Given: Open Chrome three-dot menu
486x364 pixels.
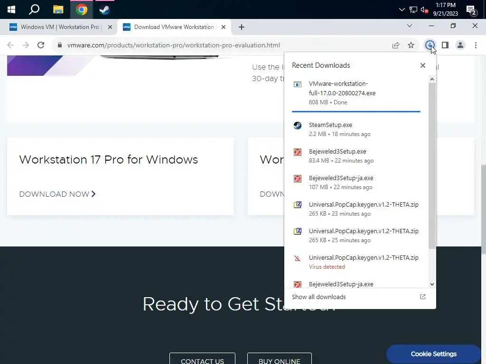Looking at the screenshot, I should pyautogui.click(x=476, y=45).
